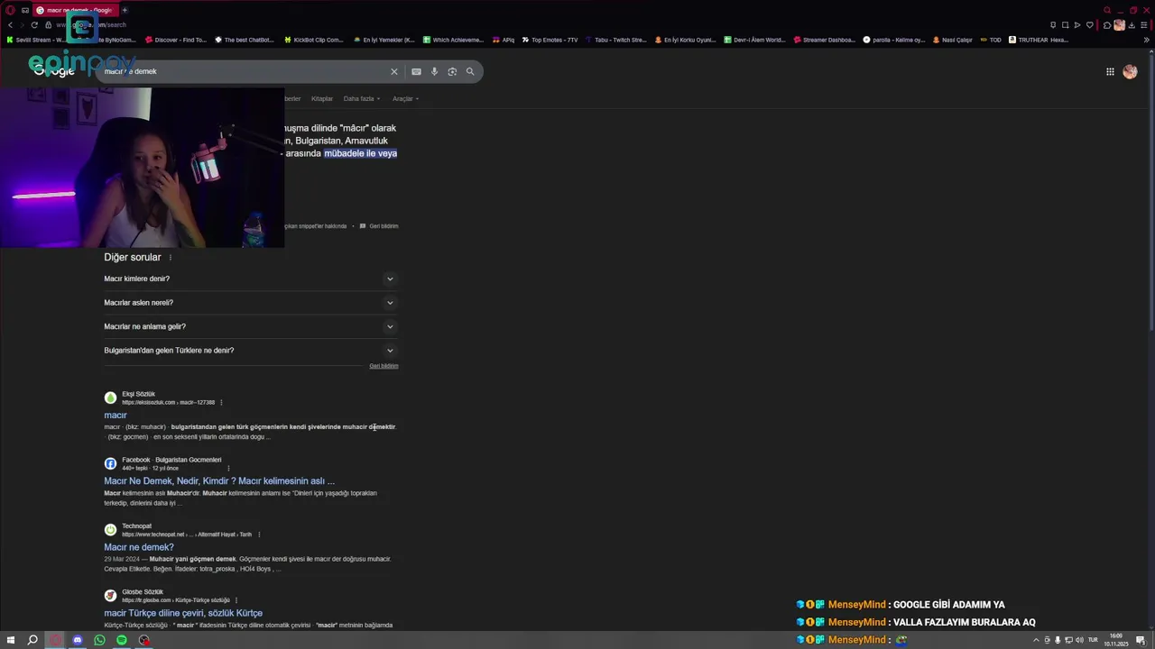Open Opera easy setup sliders icon
1155x649 pixels.
pyautogui.click(x=1146, y=24)
